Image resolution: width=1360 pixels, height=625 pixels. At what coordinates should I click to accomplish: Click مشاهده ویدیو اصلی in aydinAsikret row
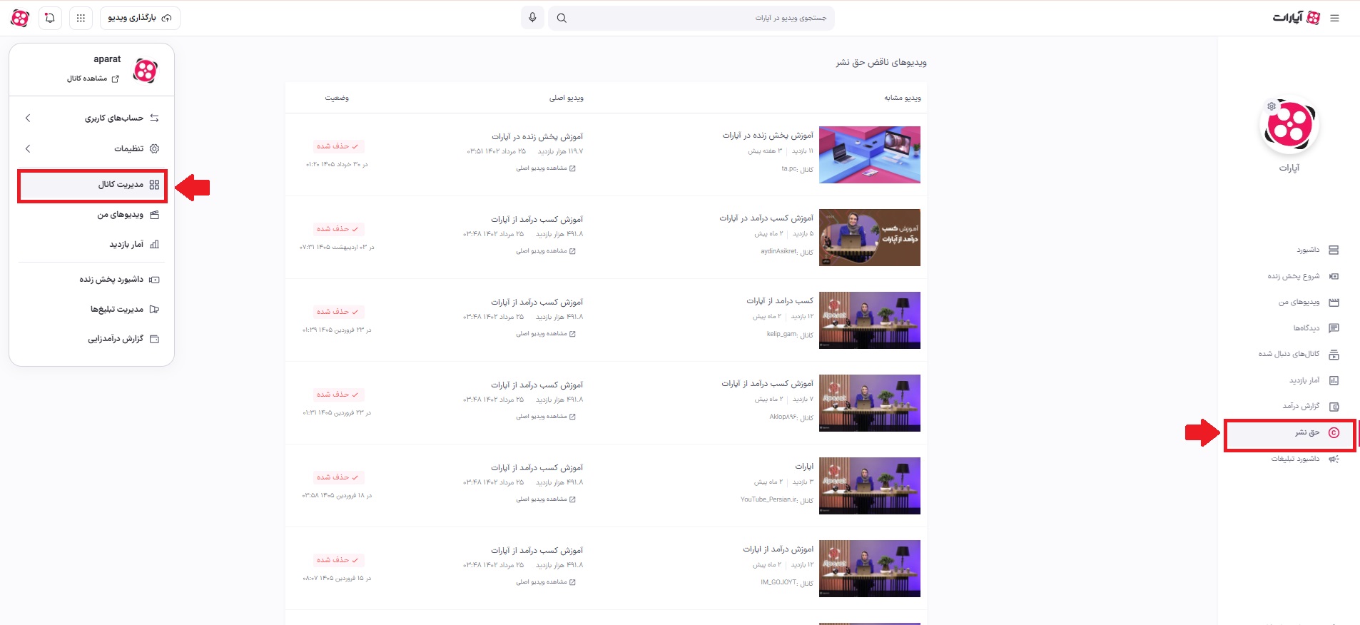[x=546, y=251]
